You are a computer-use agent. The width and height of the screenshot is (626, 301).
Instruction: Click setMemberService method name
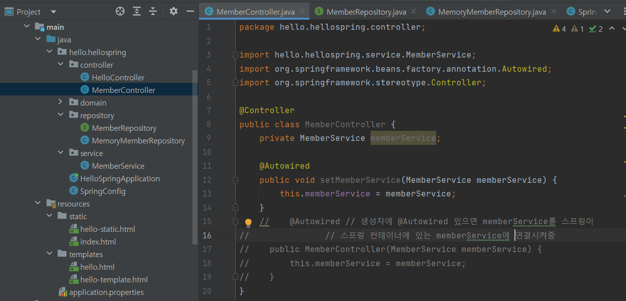coord(360,180)
